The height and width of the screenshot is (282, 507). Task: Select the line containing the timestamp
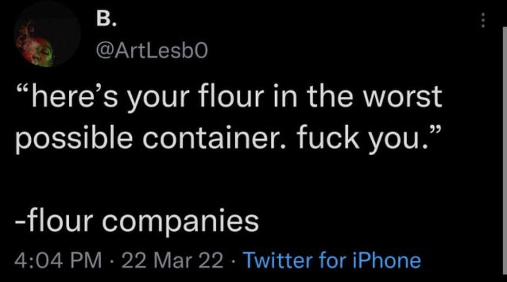pos(173,260)
